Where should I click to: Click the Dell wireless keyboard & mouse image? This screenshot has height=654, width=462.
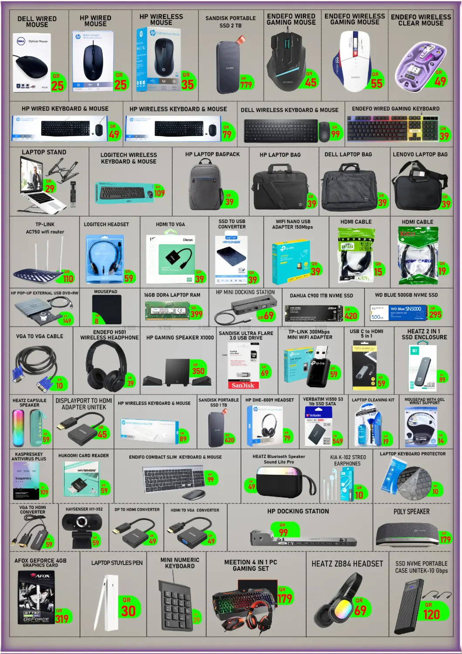tap(287, 131)
